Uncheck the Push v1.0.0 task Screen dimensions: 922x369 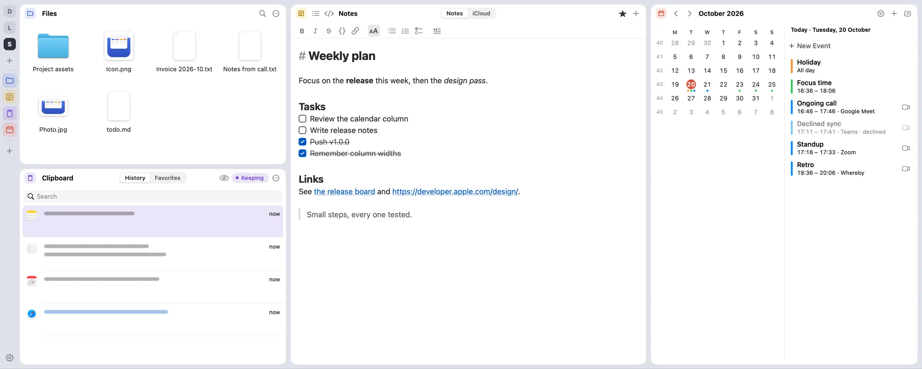[303, 142]
